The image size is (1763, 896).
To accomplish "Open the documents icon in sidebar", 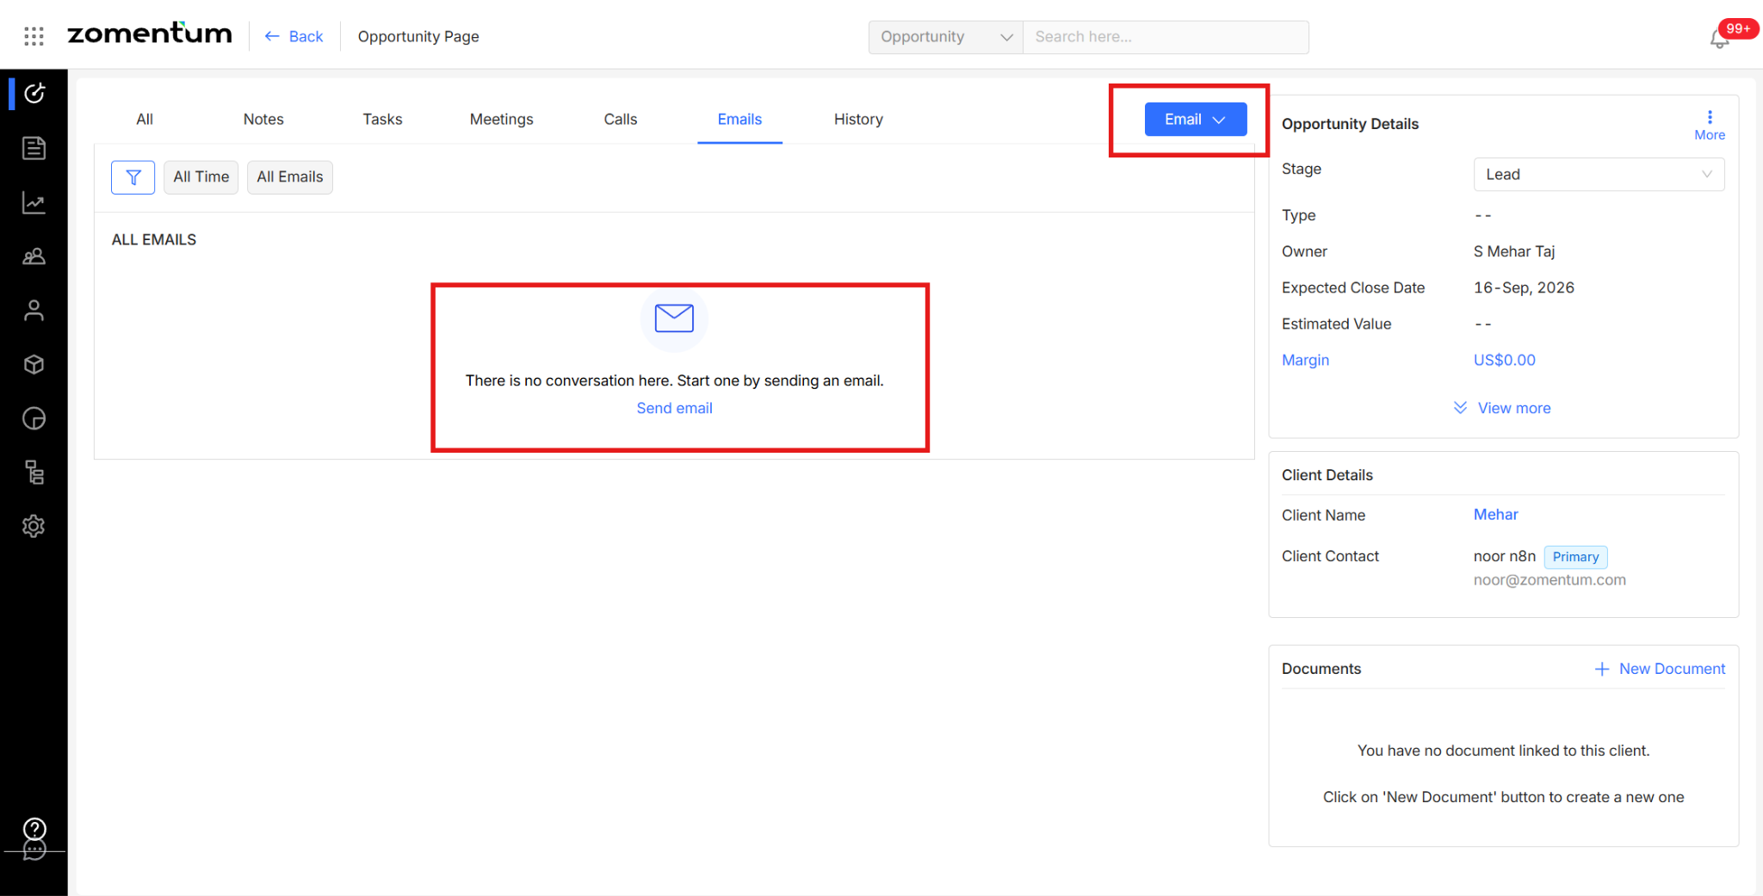I will pyautogui.click(x=34, y=148).
